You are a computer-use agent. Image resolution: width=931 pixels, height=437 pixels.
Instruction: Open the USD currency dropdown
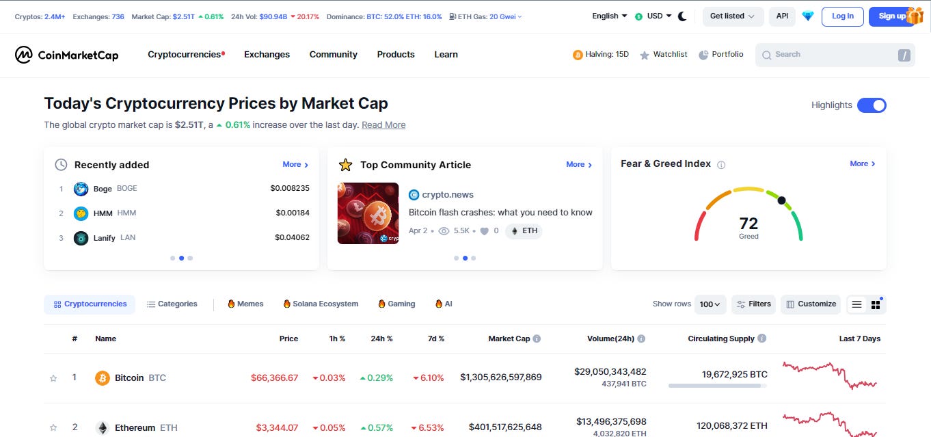pos(653,16)
